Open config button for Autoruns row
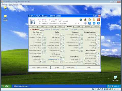This screenshot has width=122, height=91. coord(96,45)
